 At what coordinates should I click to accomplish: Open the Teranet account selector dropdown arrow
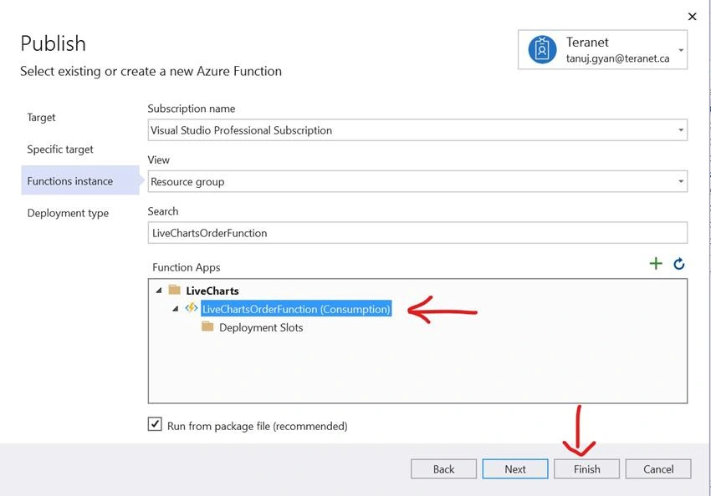point(681,50)
